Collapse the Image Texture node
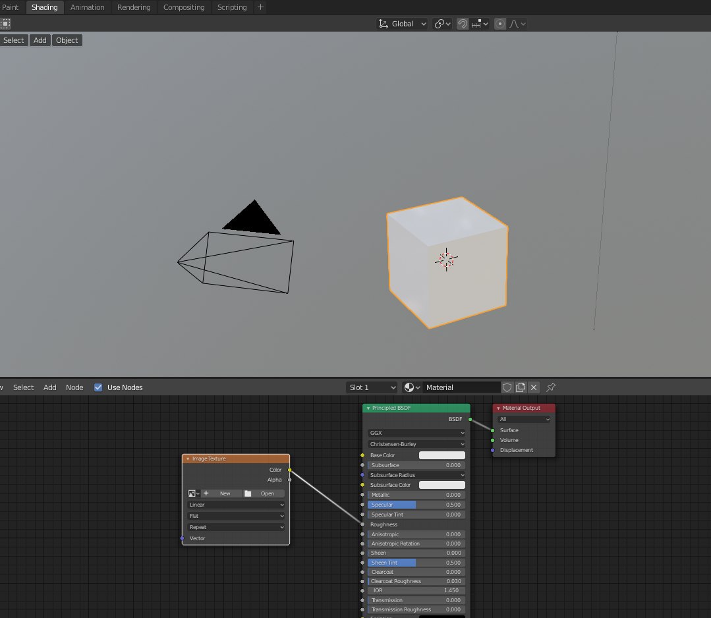711x618 pixels. click(x=188, y=459)
